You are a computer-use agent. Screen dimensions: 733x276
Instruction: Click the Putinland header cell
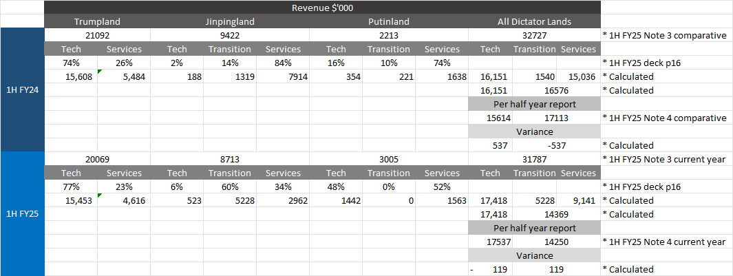pyautogui.click(x=388, y=21)
